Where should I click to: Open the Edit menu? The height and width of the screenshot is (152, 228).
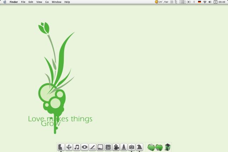click(31, 2)
